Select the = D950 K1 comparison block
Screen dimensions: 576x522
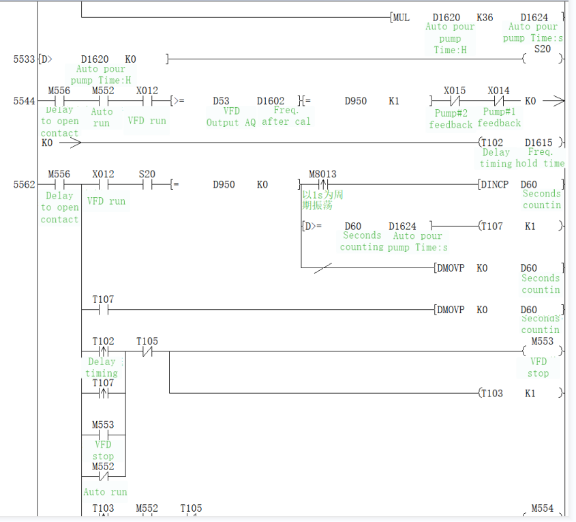(x=354, y=101)
